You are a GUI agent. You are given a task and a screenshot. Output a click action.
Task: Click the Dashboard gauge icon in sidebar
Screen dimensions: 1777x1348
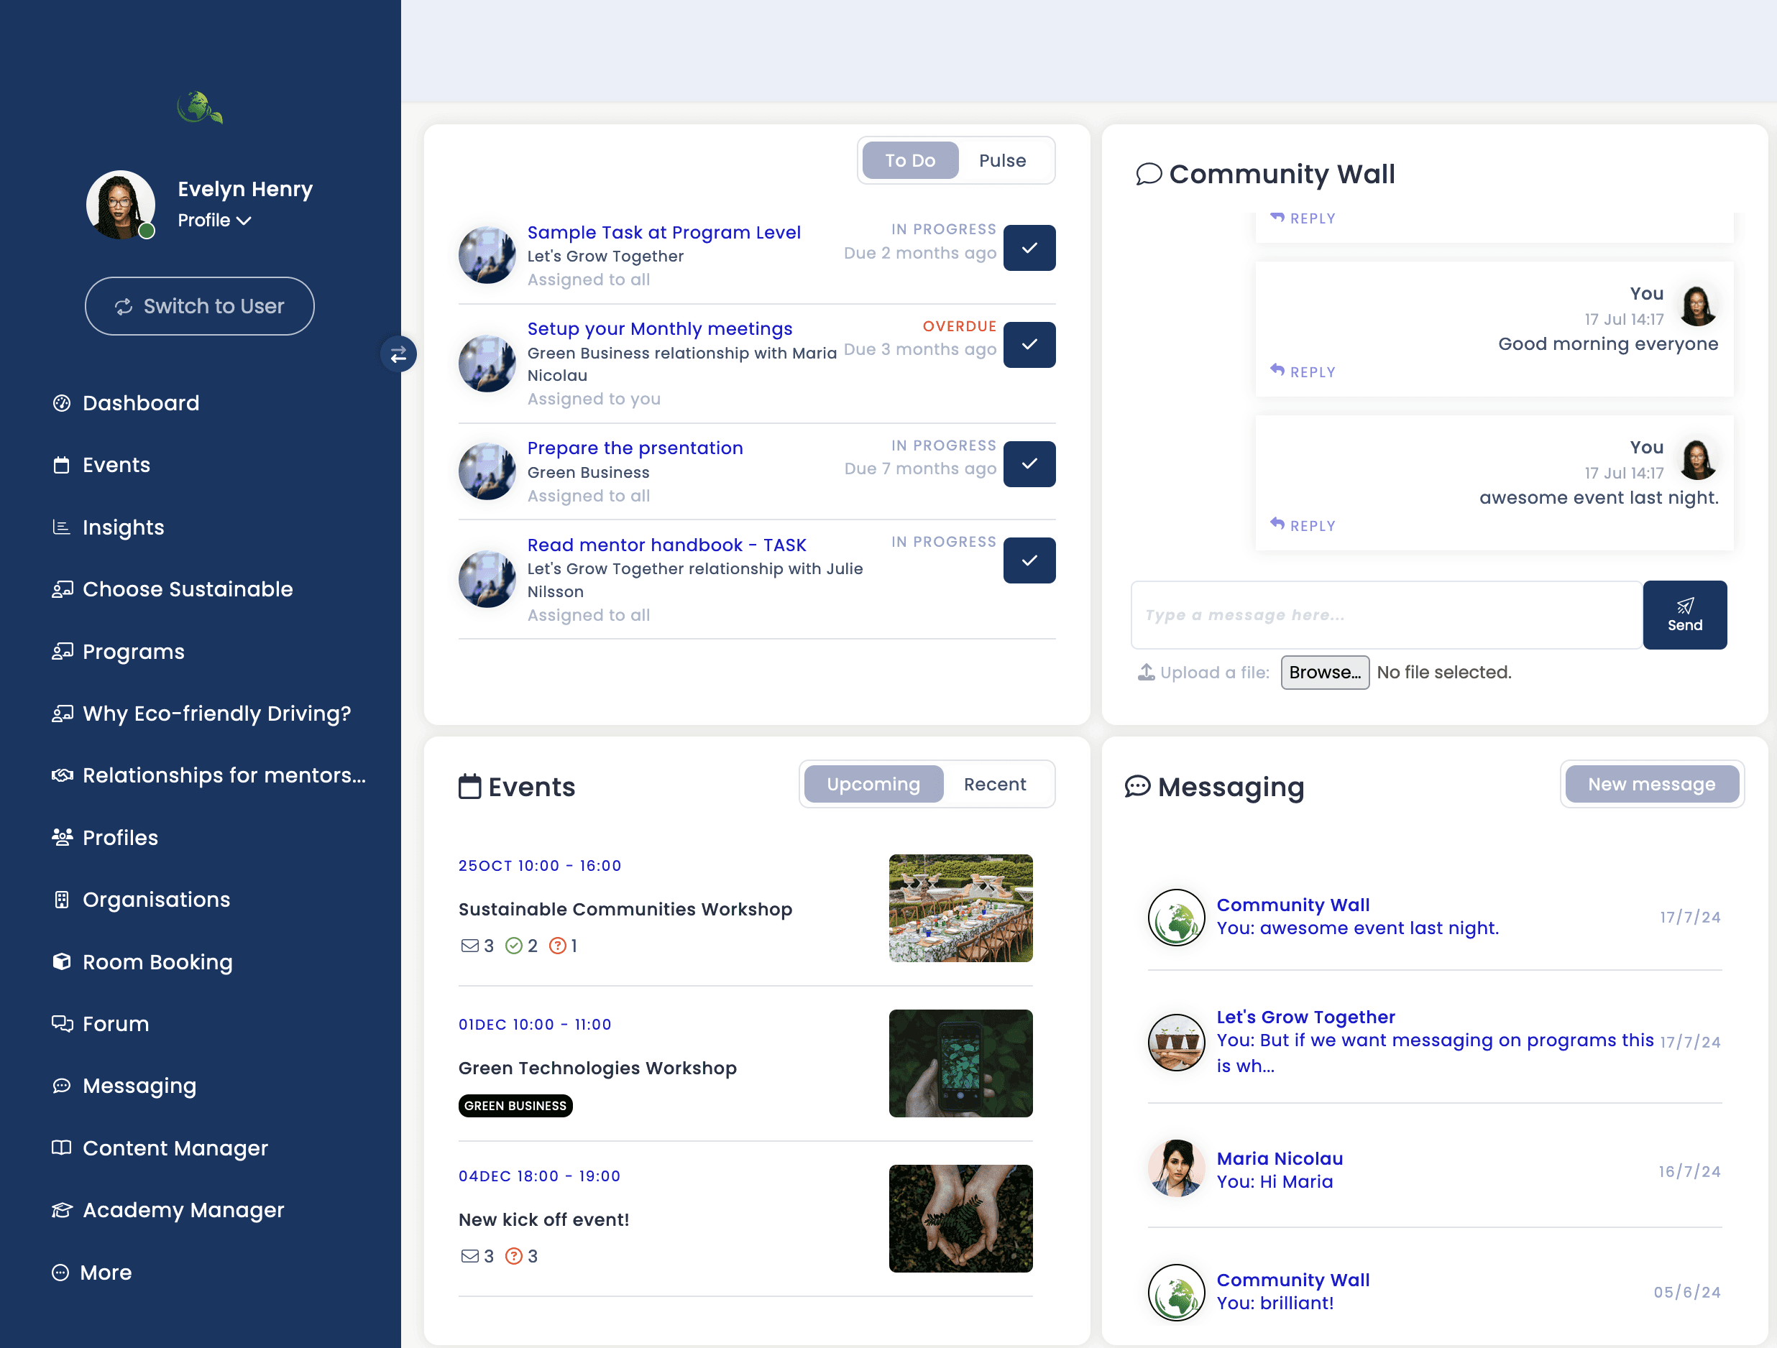point(61,403)
